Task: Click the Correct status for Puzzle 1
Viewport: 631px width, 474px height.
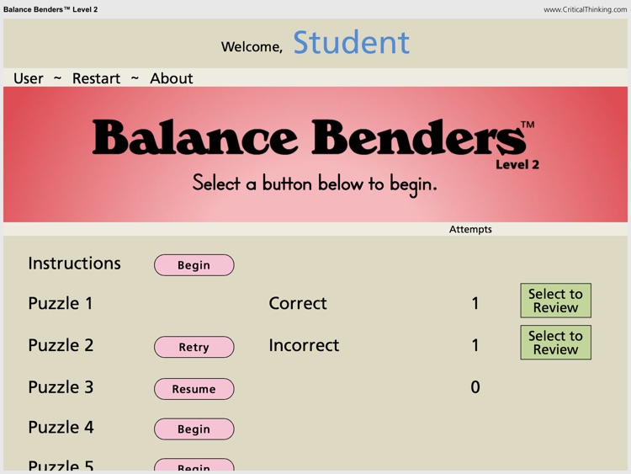Action: [x=298, y=303]
